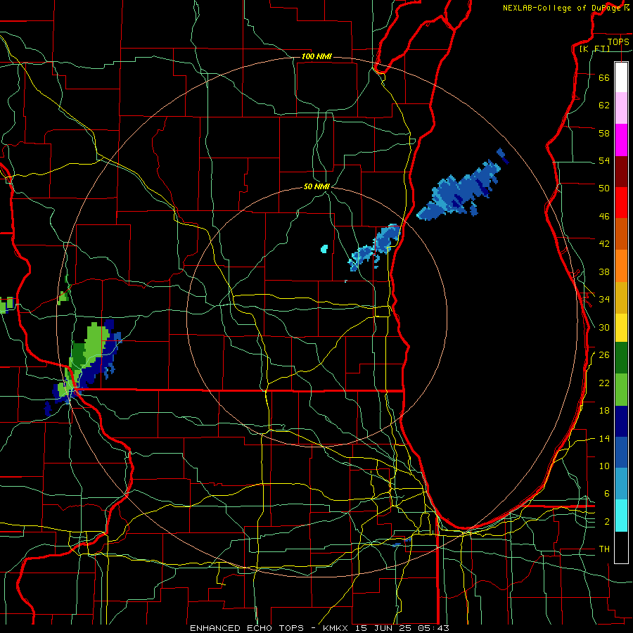This screenshot has height=633, width=633.
Task: Click the "15 JUN 25 05:43" timestamp
Action: 402,628
